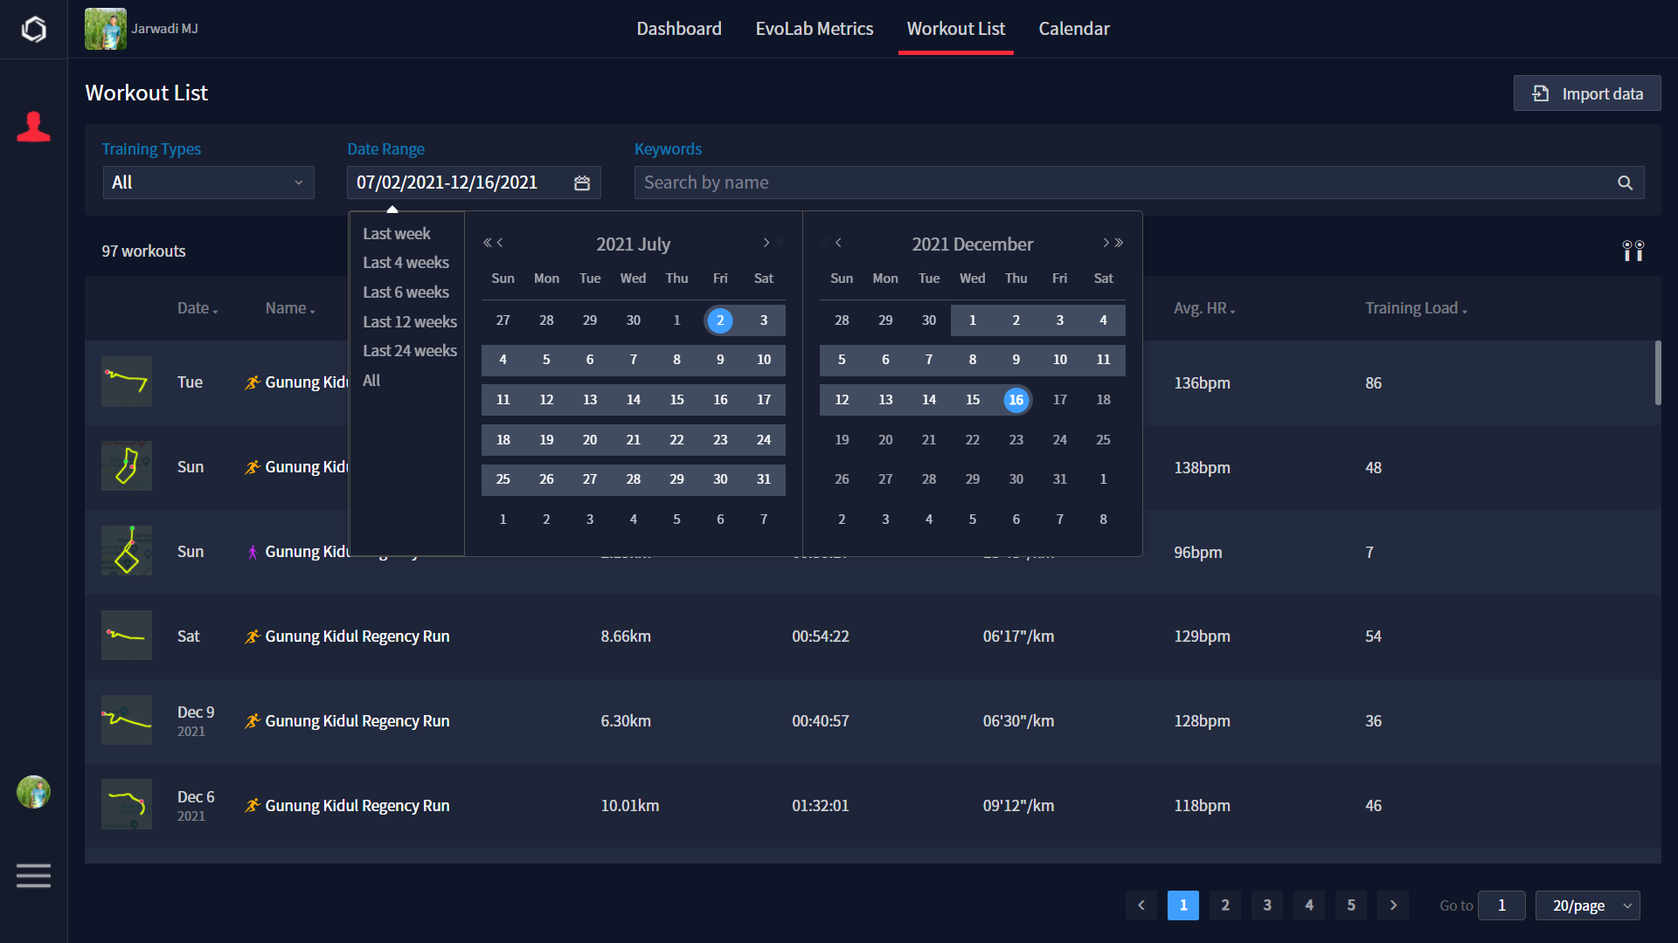
Task: Sort workouts by Date column
Action: point(198,308)
